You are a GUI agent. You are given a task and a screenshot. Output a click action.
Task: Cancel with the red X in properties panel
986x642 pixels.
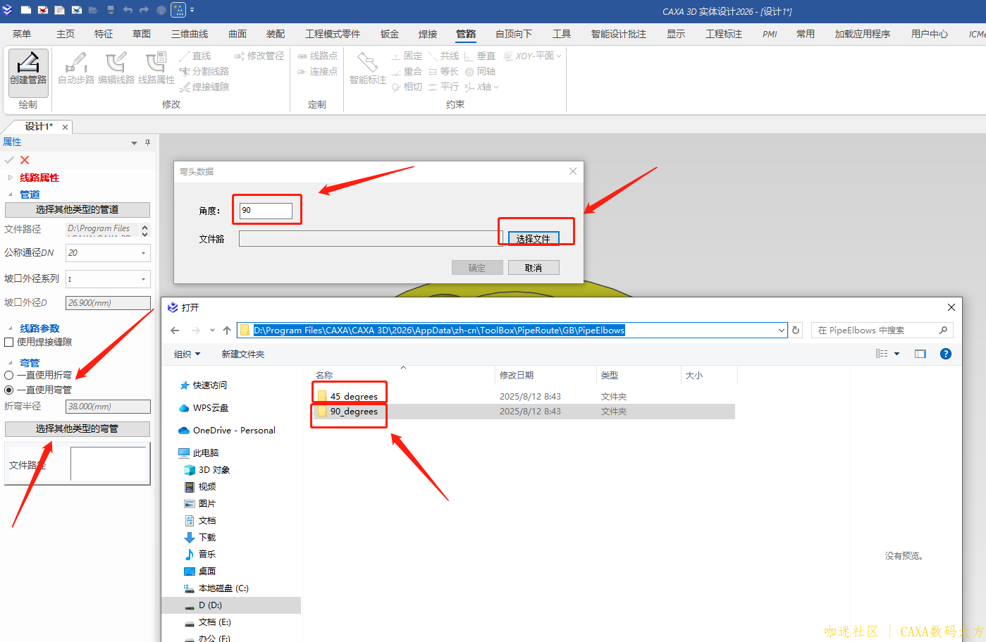pyautogui.click(x=25, y=160)
